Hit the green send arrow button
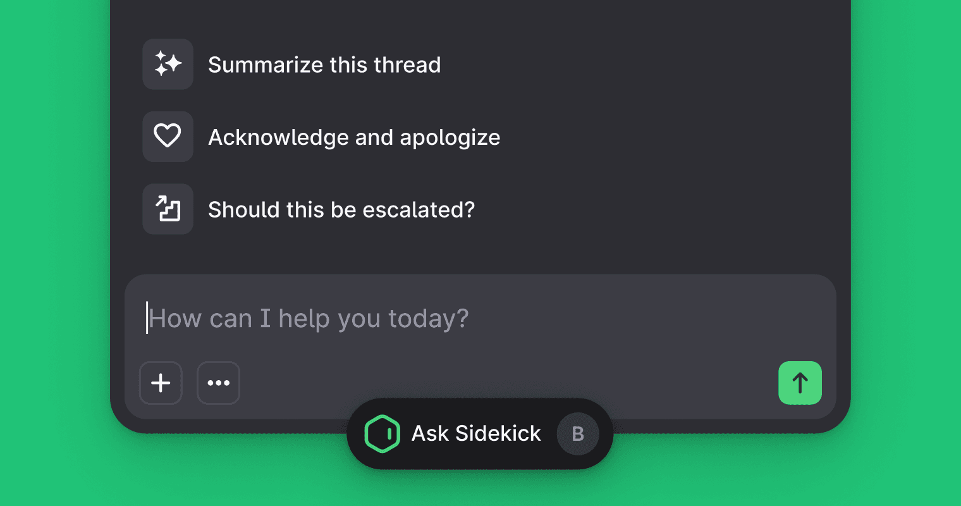Viewport: 961px width, 506px height. click(800, 383)
